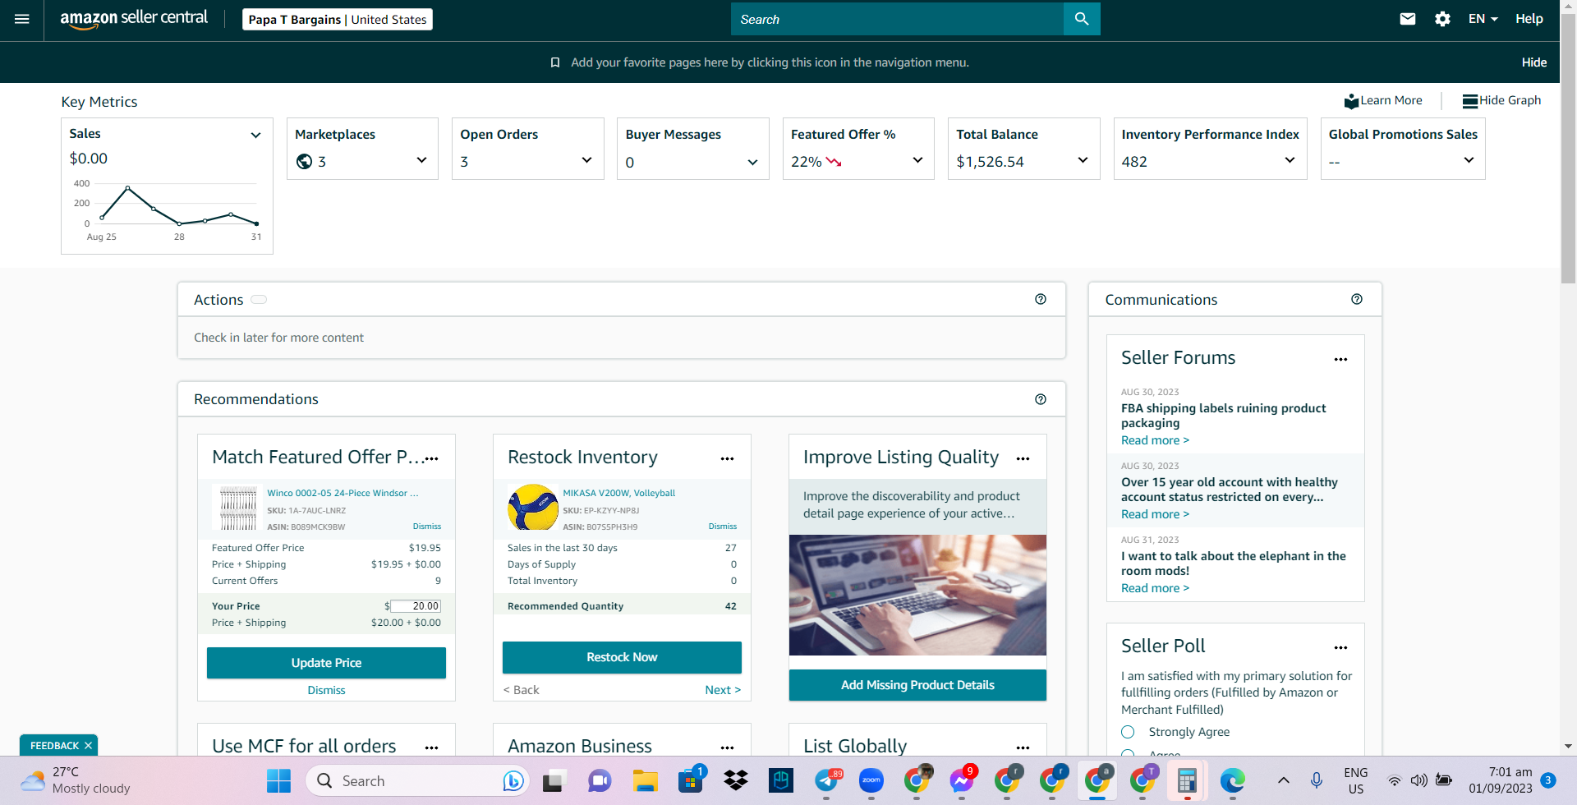Click the Sales line graph

(x=179, y=205)
